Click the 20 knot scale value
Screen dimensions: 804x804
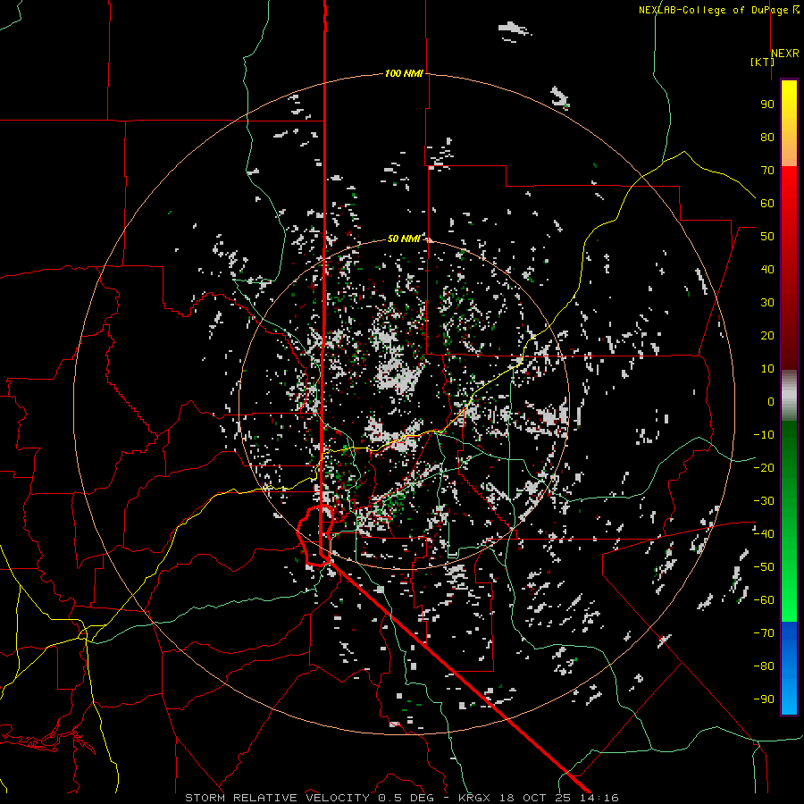point(767,335)
